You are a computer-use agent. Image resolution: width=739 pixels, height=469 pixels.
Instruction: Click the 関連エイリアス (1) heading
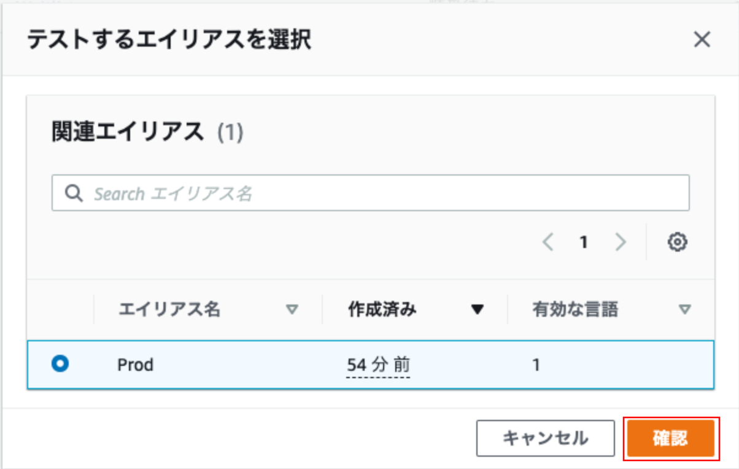point(147,132)
